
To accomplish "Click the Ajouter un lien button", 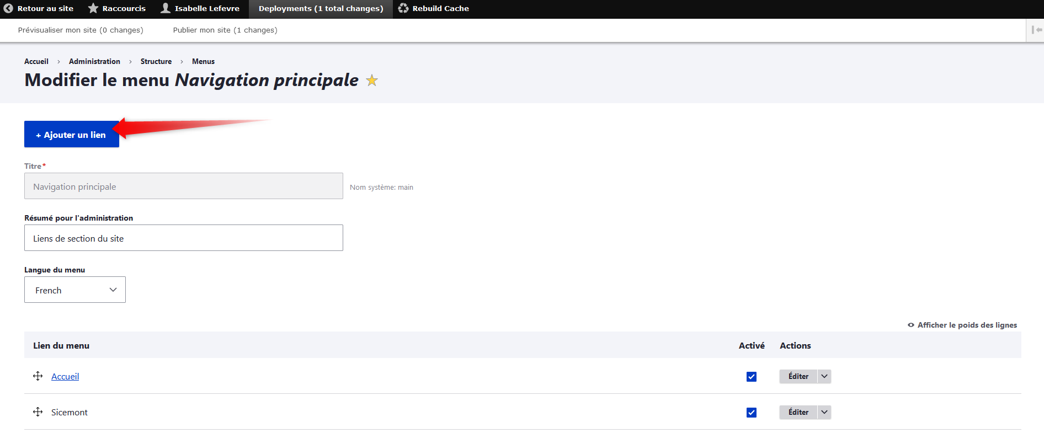I will tap(72, 135).
